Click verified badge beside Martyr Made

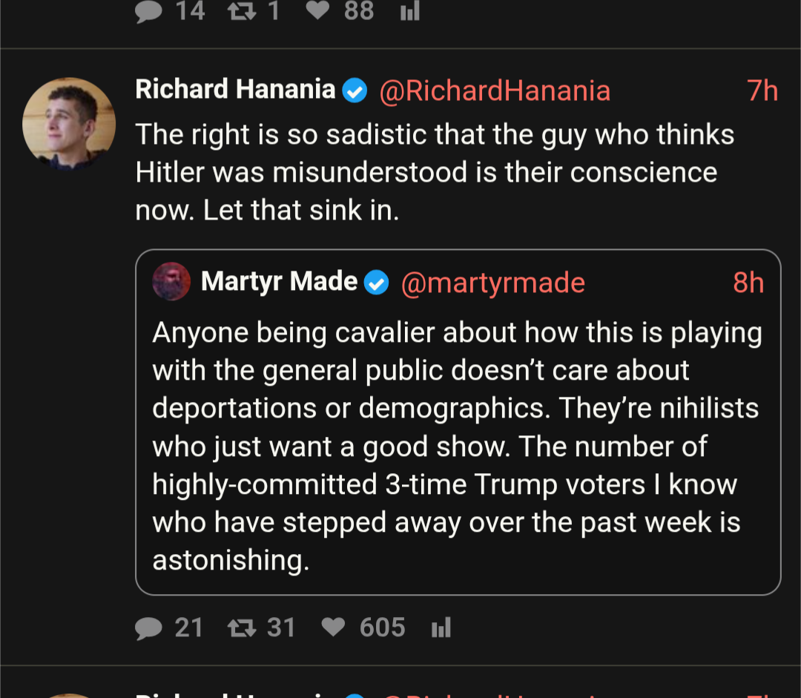point(377,283)
